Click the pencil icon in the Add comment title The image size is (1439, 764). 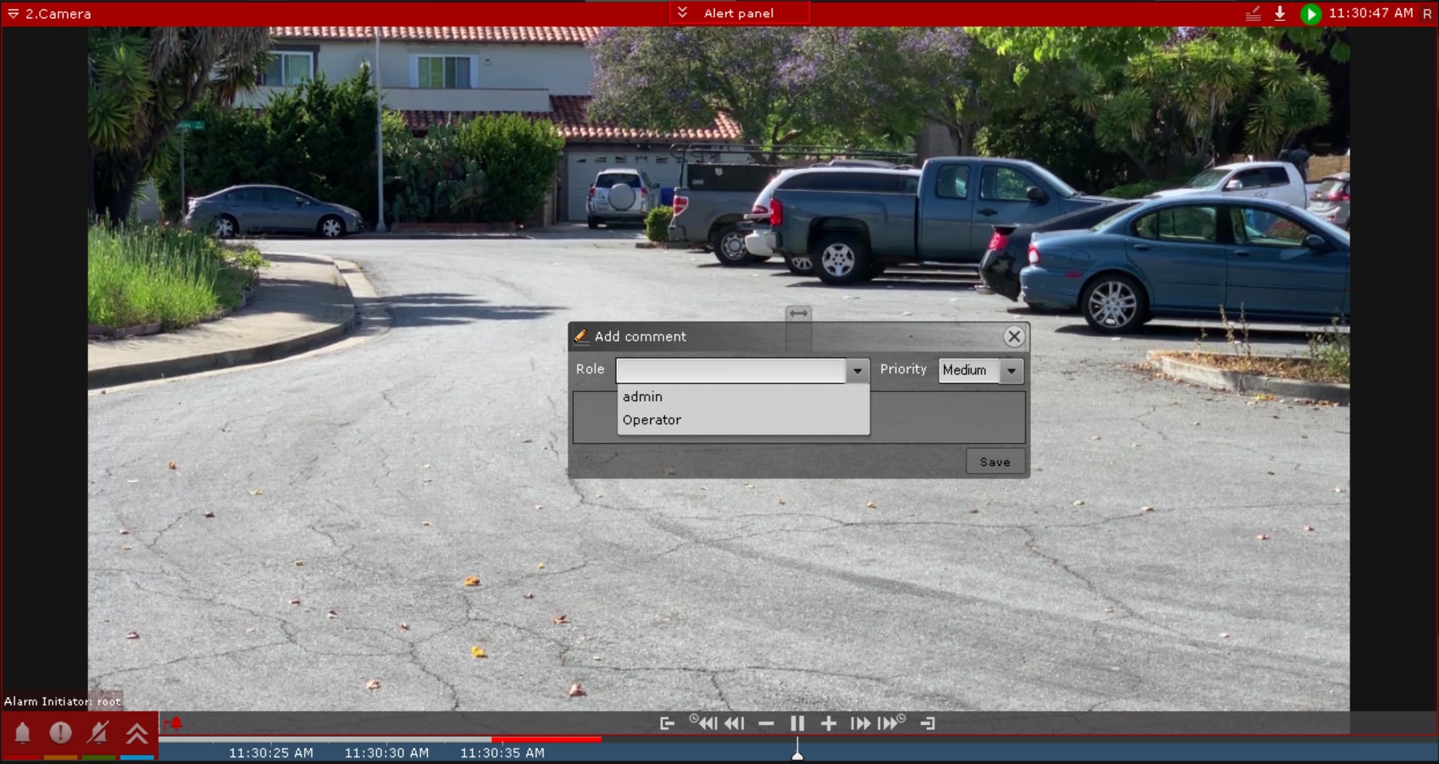click(581, 336)
